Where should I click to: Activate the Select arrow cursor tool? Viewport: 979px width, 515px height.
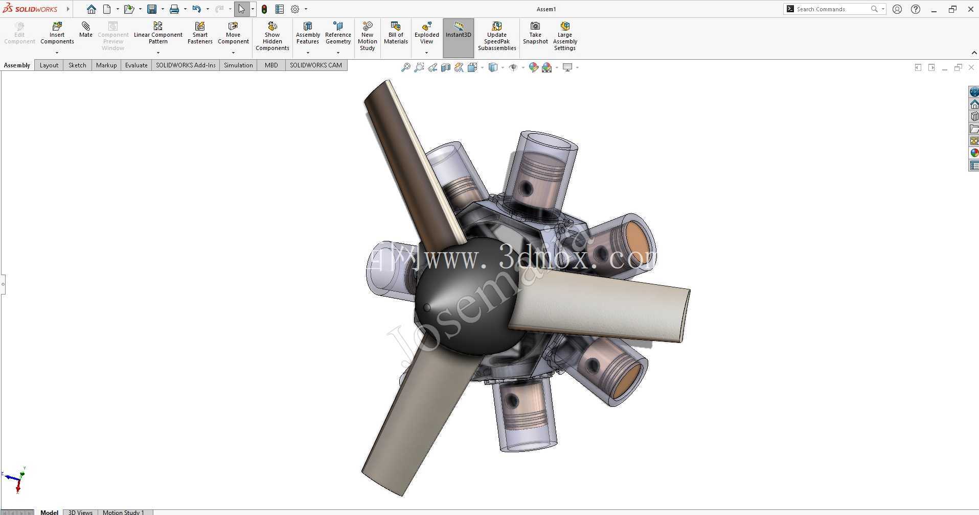[x=242, y=9]
